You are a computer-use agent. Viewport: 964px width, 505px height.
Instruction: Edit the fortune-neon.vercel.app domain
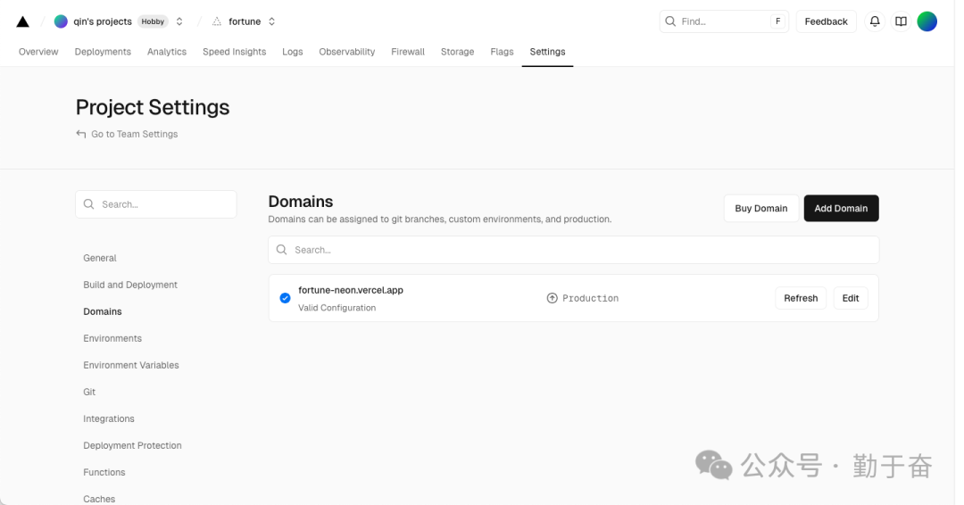pyautogui.click(x=851, y=298)
